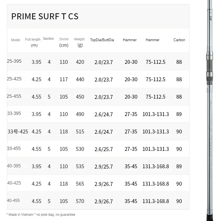Select the shrink value 117

tap(64, 80)
